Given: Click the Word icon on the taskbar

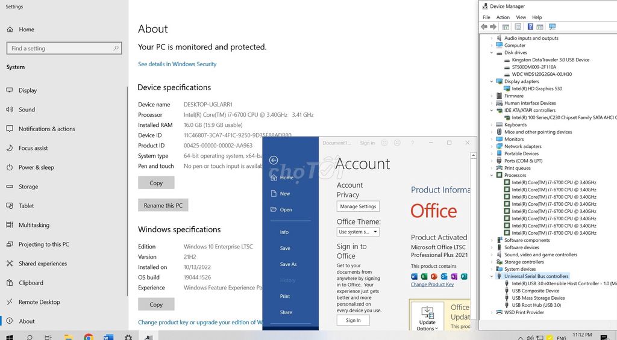Looking at the screenshot, I should [x=108, y=337].
